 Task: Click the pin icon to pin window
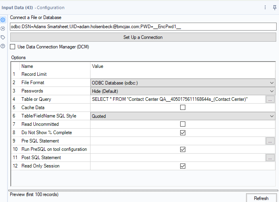pyautogui.click(x=274, y=8)
